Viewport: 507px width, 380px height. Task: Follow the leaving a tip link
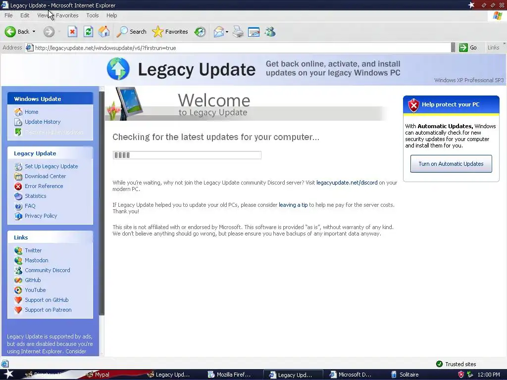tap(293, 205)
